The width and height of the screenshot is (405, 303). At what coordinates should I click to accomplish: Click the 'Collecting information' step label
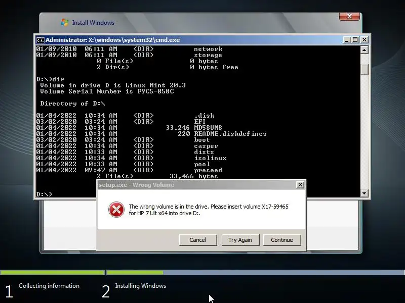[x=49, y=286]
